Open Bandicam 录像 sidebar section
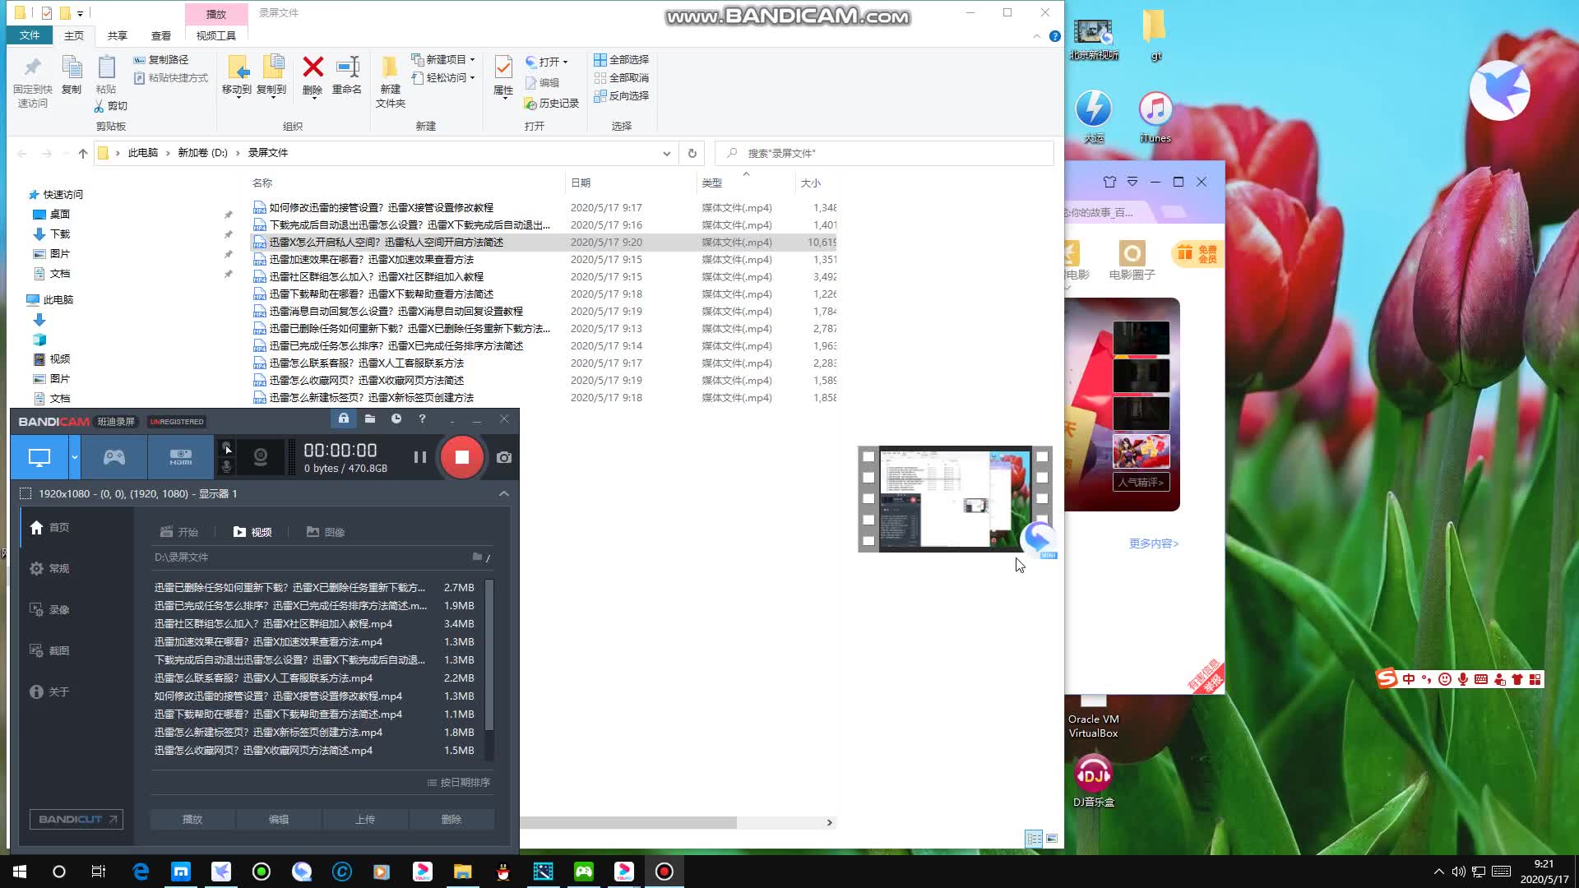Image resolution: width=1579 pixels, height=888 pixels. [49, 610]
